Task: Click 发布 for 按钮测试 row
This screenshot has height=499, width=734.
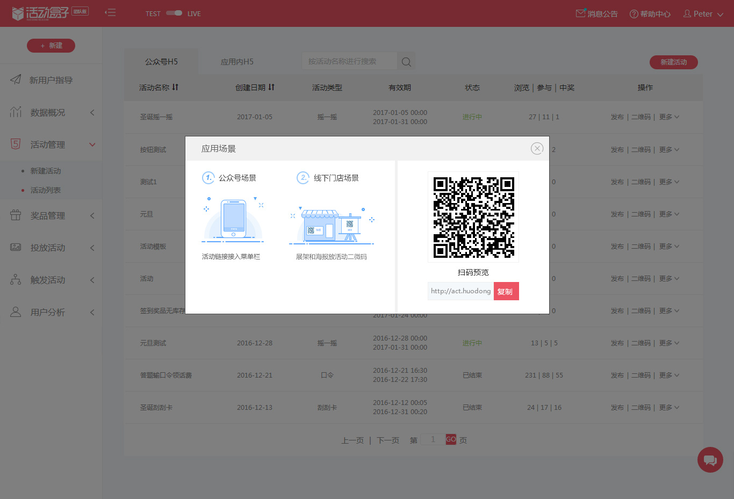Action: (617, 150)
